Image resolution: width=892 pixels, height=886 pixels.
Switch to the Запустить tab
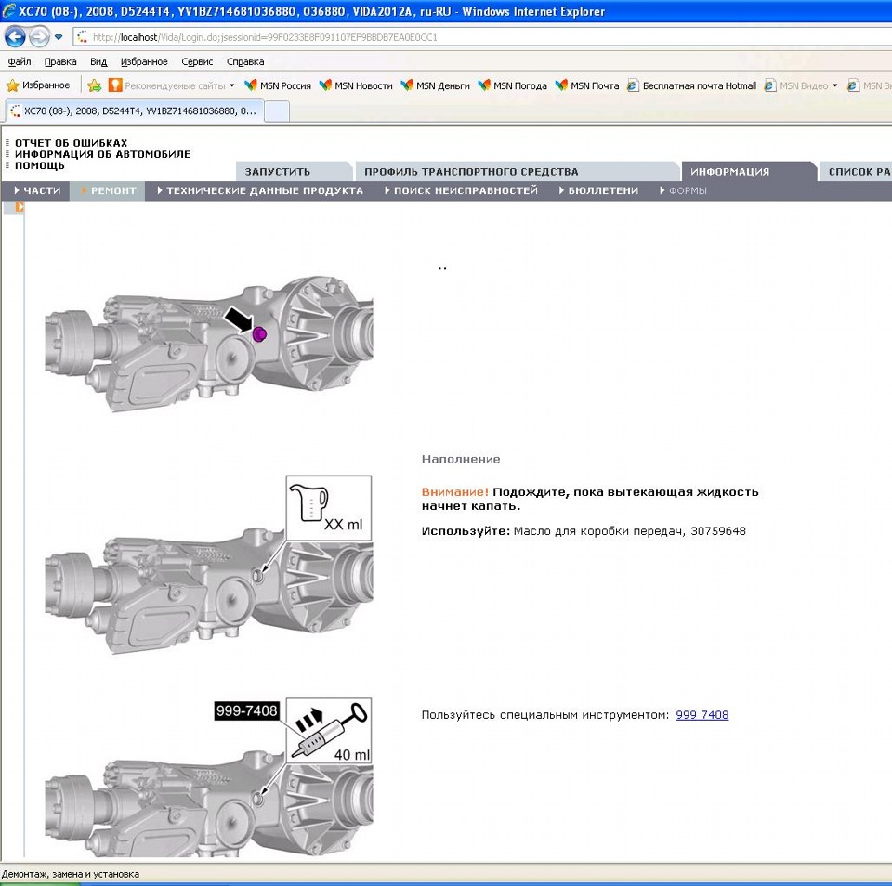278,172
